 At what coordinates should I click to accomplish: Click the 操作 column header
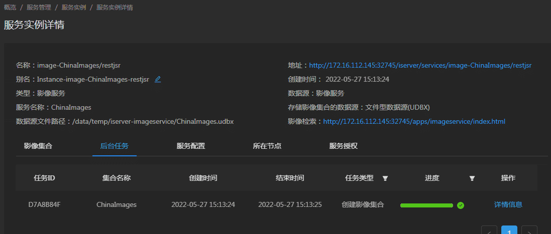click(x=508, y=178)
